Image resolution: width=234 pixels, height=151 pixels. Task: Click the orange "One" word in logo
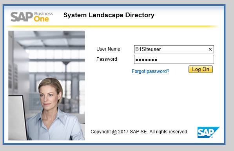[41, 19]
